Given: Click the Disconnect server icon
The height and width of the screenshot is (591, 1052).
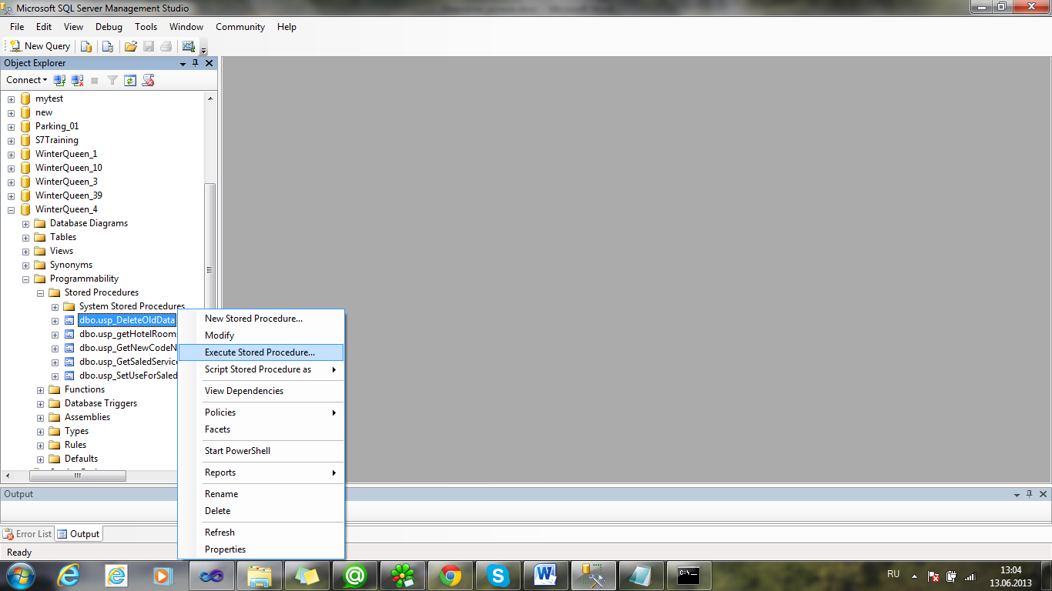Looking at the screenshot, I should [77, 80].
